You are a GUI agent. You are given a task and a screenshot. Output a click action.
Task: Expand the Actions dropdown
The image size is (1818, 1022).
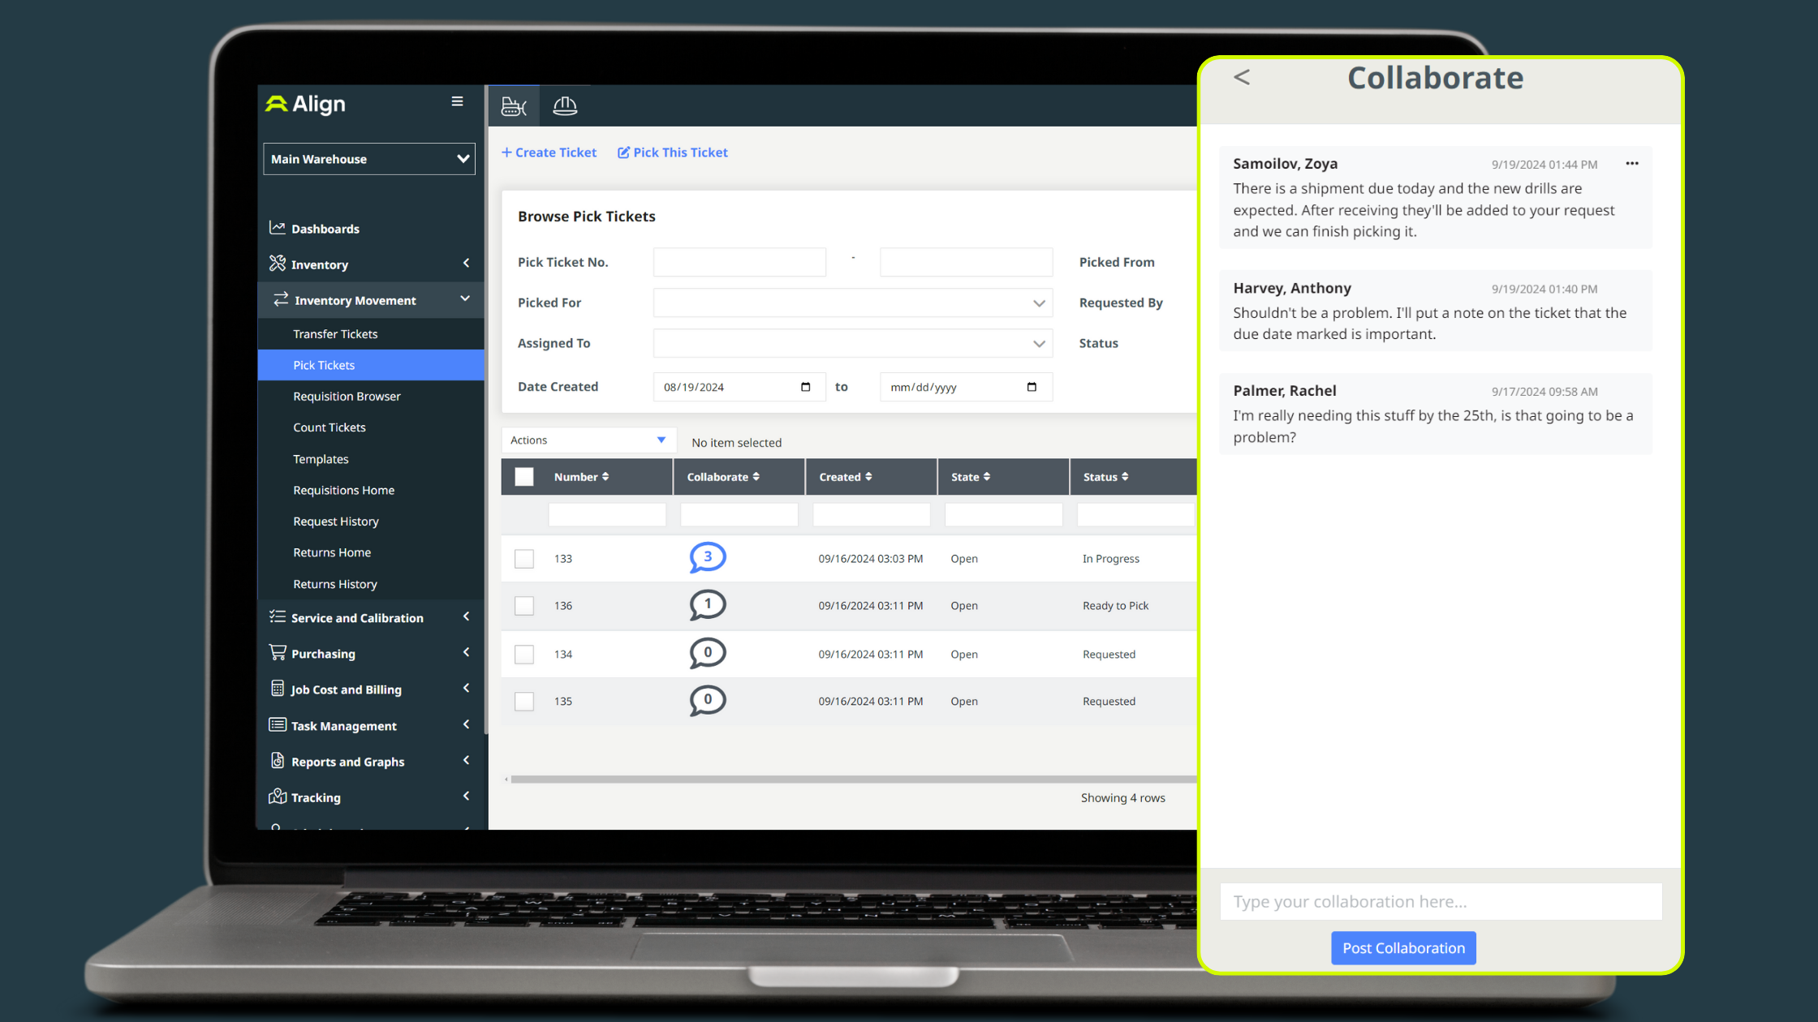pyautogui.click(x=588, y=440)
